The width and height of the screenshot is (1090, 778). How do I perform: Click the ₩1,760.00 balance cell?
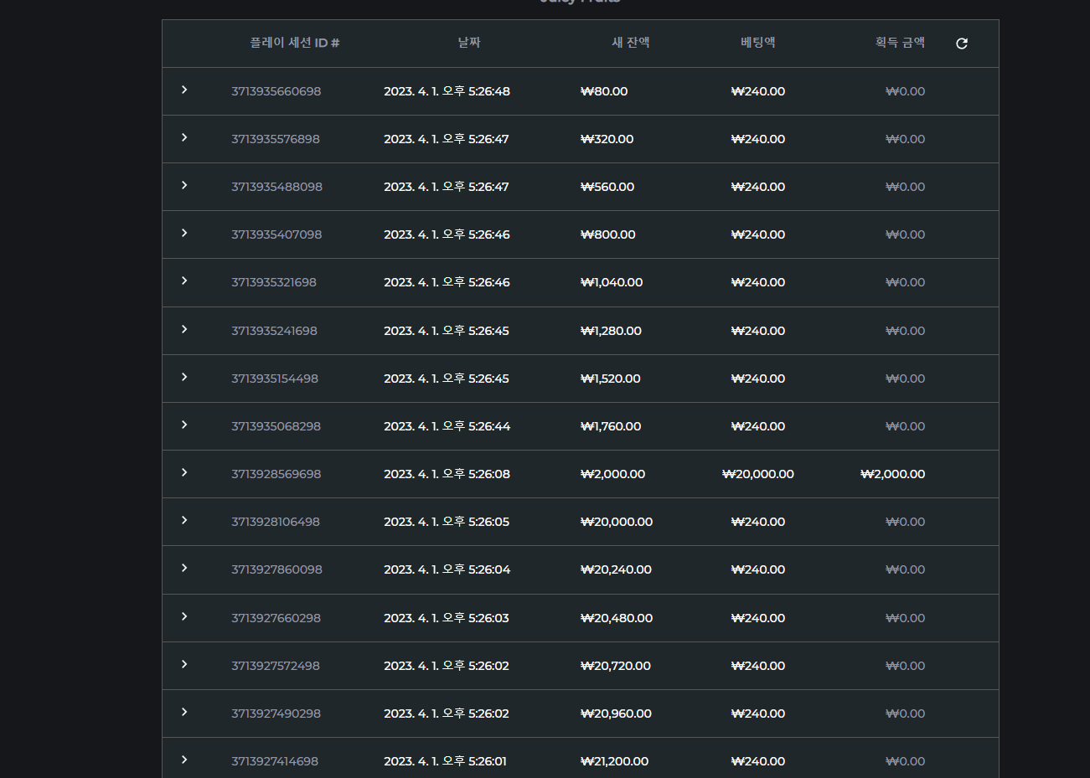tap(611, 426)
